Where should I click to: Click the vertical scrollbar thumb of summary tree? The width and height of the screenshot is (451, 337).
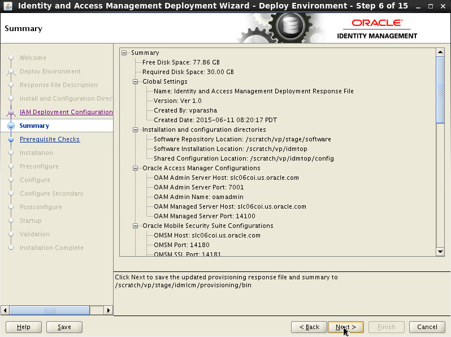click(440, 90)
